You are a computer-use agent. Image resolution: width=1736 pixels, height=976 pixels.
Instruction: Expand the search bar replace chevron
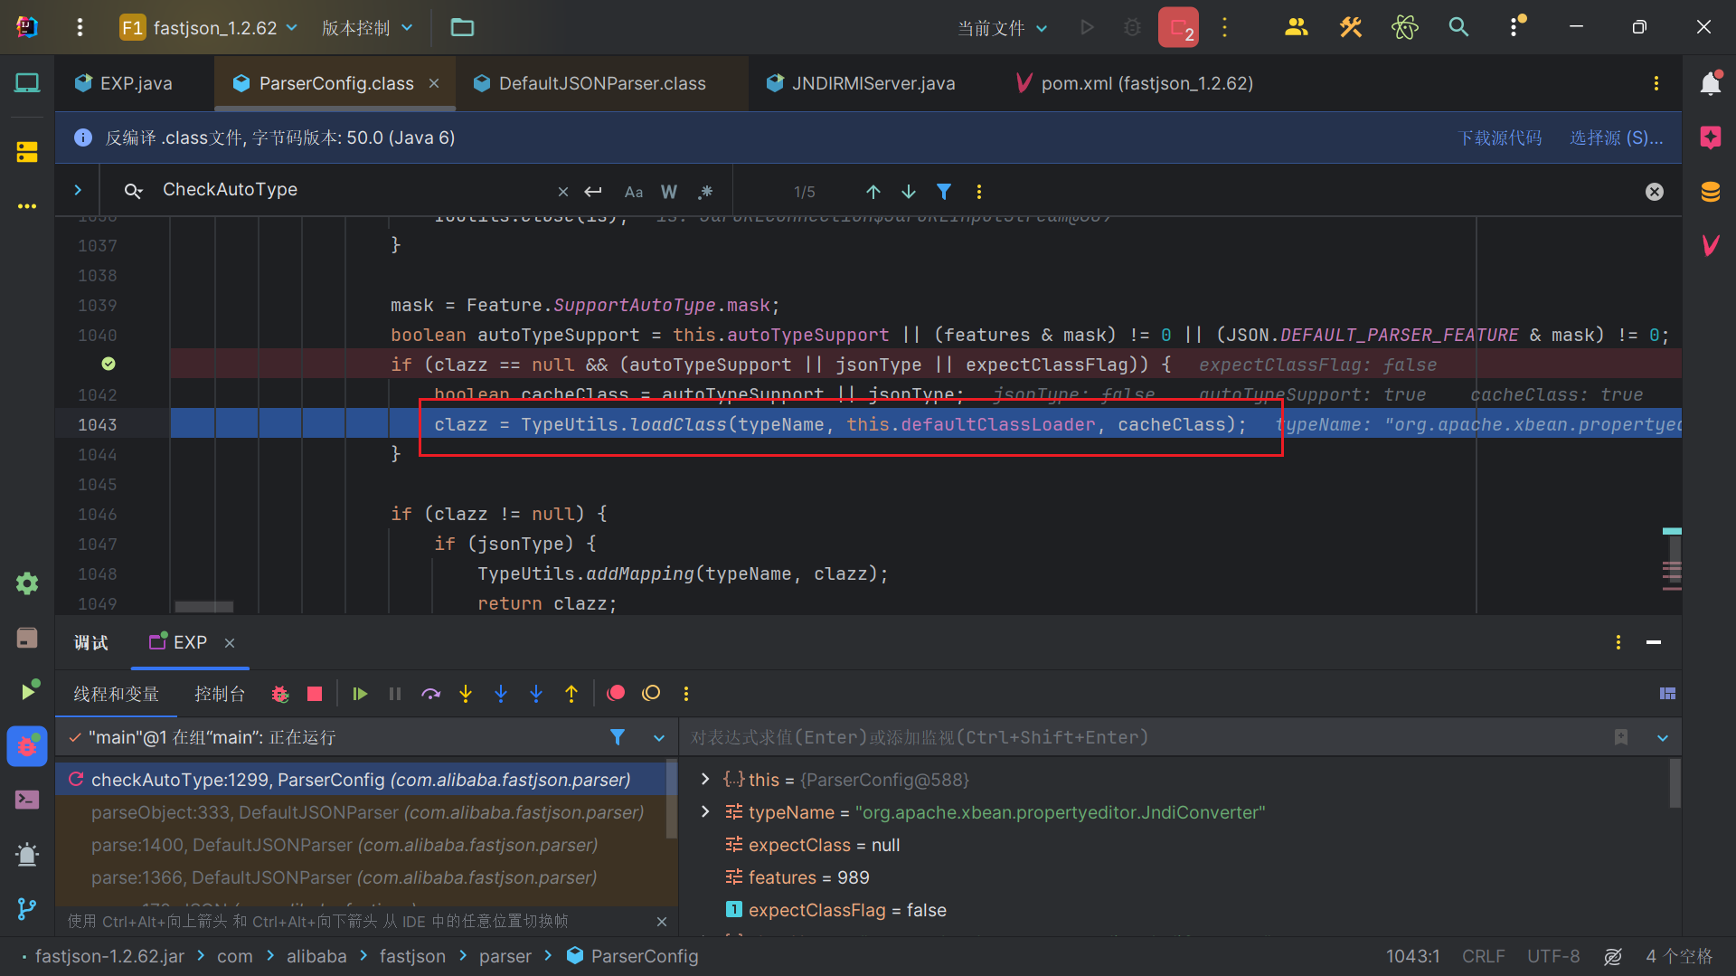(x=78, y=190)
